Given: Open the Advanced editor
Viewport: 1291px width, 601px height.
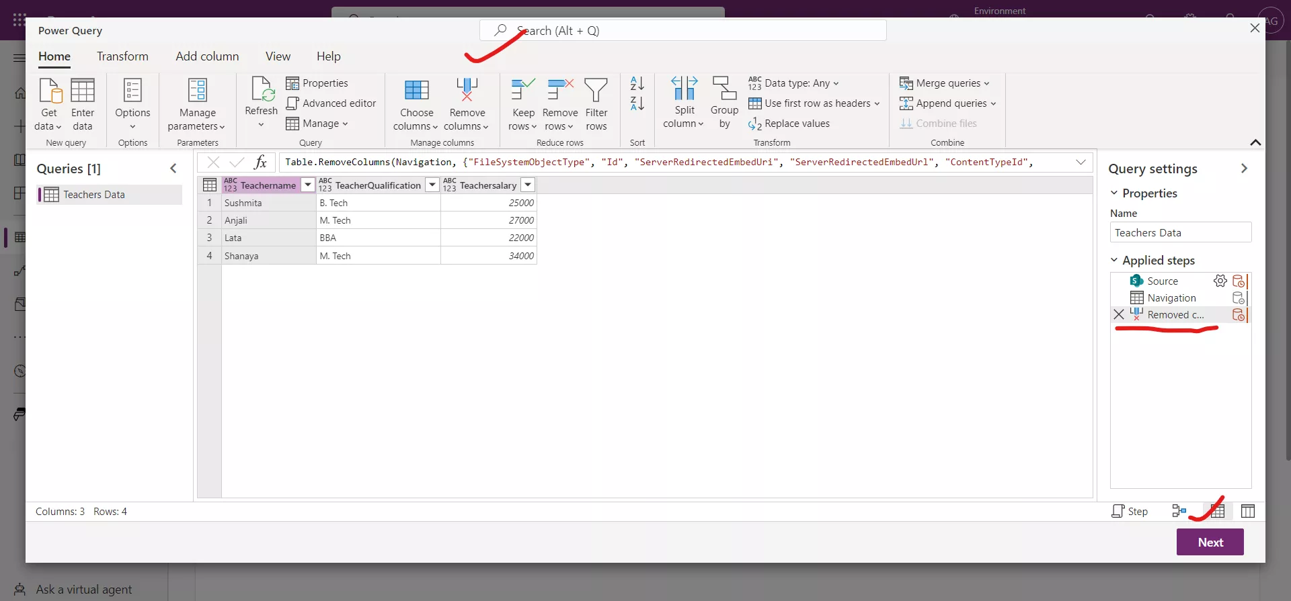Looking at the screenshot, I should pos(331,103).
